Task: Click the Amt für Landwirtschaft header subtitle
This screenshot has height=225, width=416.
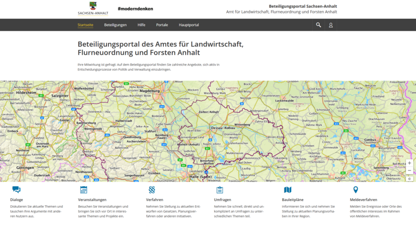Action: (x=281, y=12)
